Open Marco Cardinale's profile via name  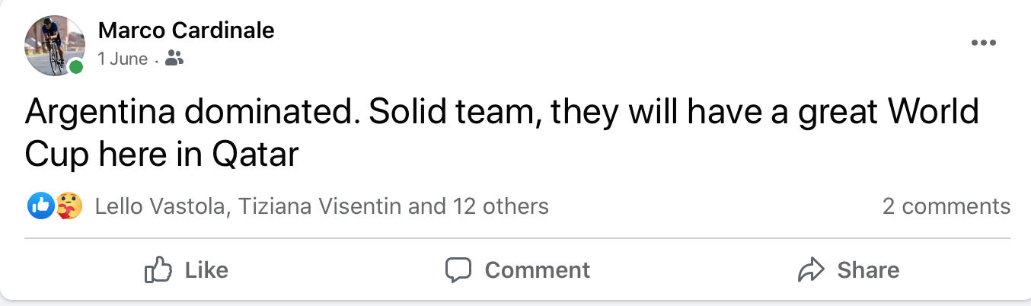pyautogui.click(x=186, y=30)
